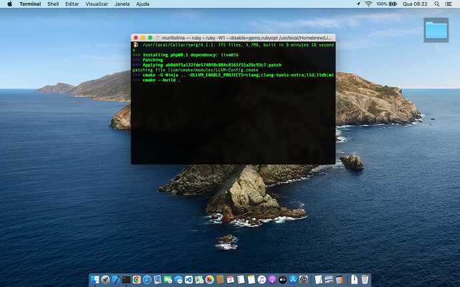The width and height of the screenshot is (460, 287).
Task: Open Preview app in the Dock
Action: [x=157, y=280]
